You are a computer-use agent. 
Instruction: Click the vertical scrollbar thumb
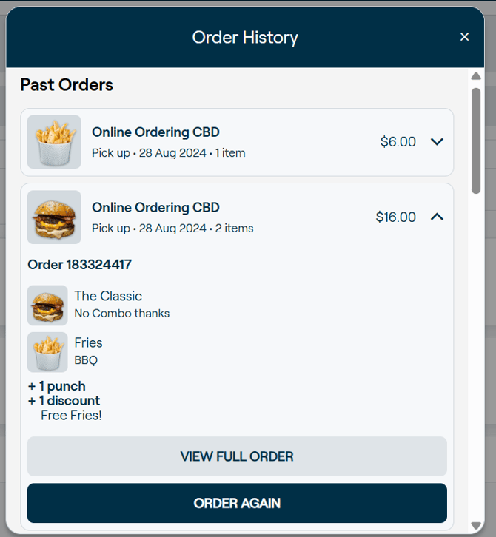point(476,141)
